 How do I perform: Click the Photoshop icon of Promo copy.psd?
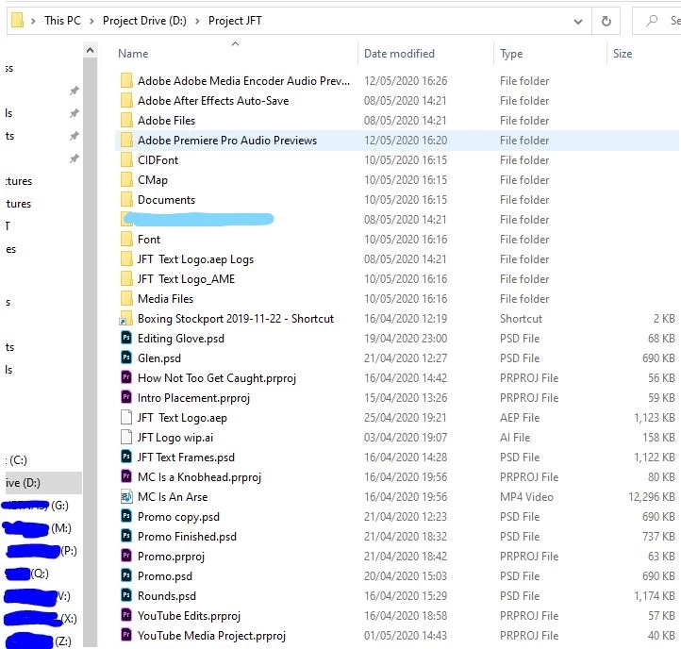tap(126, 516)
